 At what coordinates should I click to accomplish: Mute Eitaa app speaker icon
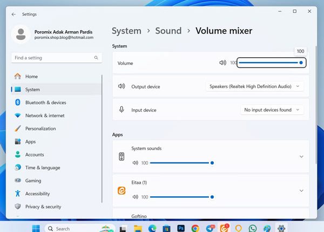pyautogui.click(x=136, y=197)
